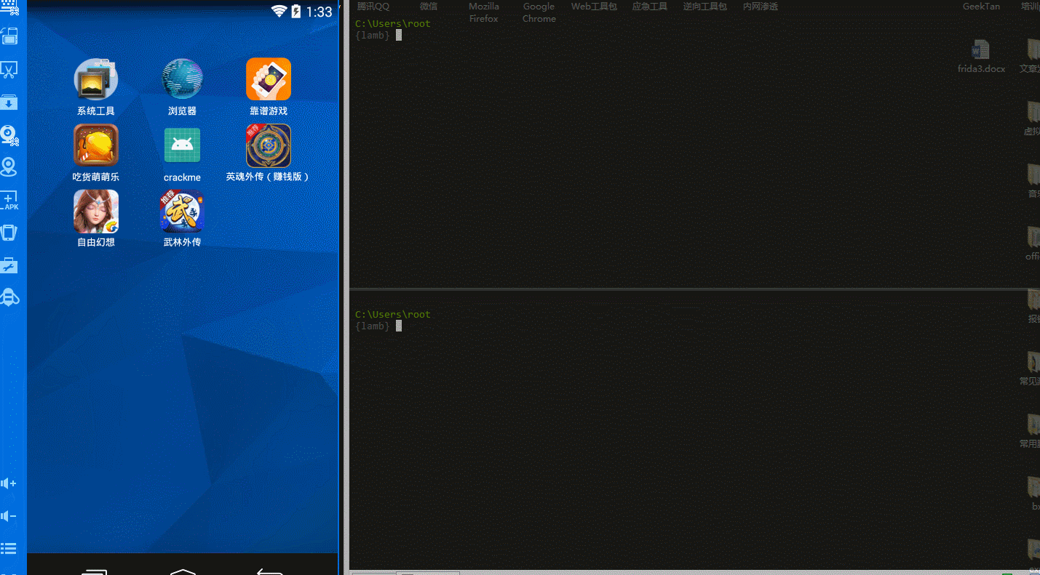The width and height of the screenshot is (1040, 575).
Task: Click C:\Users\root path in the bottom terminal pane
Action: coord(393,314)
